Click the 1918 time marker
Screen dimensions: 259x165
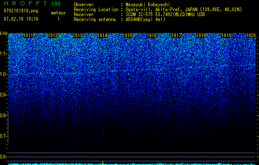(x=201, y=35)
